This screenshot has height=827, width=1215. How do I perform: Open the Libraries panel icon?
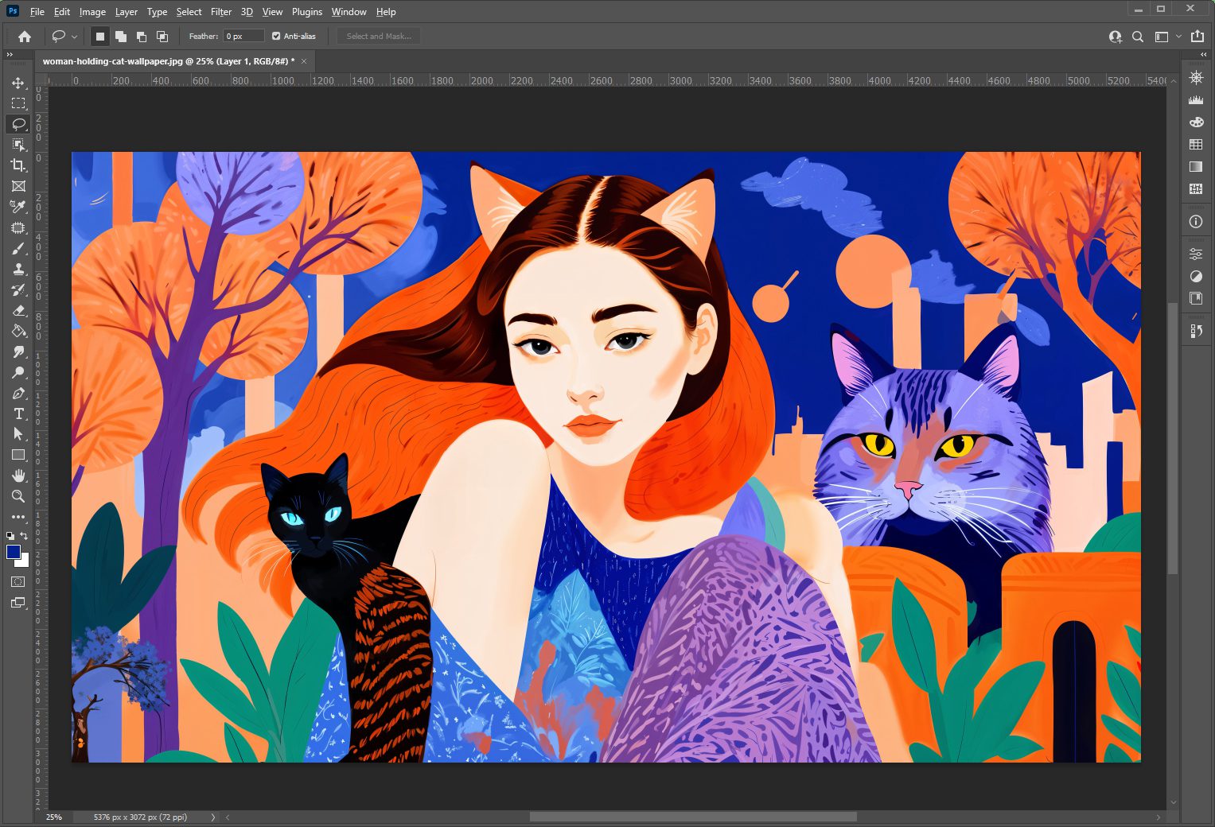click(1195, 298)
